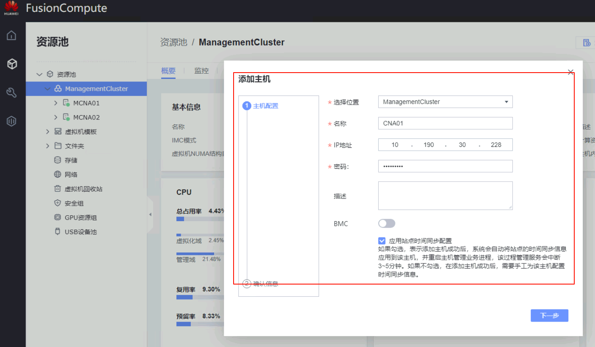Open the 选择位置 ManagementCluster dropdown
This screenshot has width=595, height=347.
point(445,102)
